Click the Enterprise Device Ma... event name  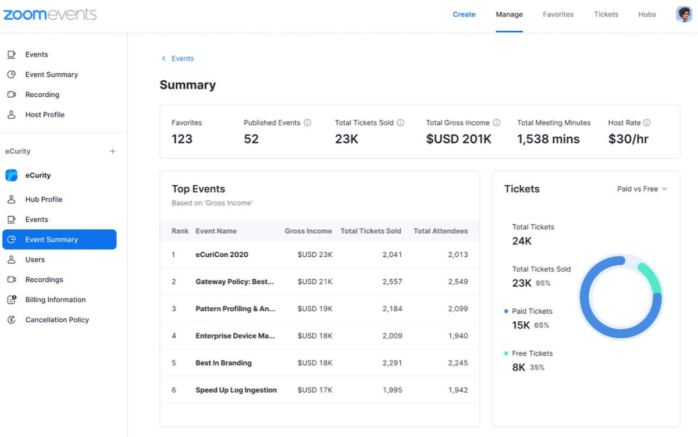tap(235, 336)
